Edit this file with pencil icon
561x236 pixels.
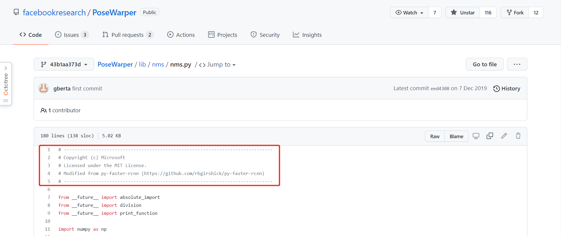(x=504, y=136)
